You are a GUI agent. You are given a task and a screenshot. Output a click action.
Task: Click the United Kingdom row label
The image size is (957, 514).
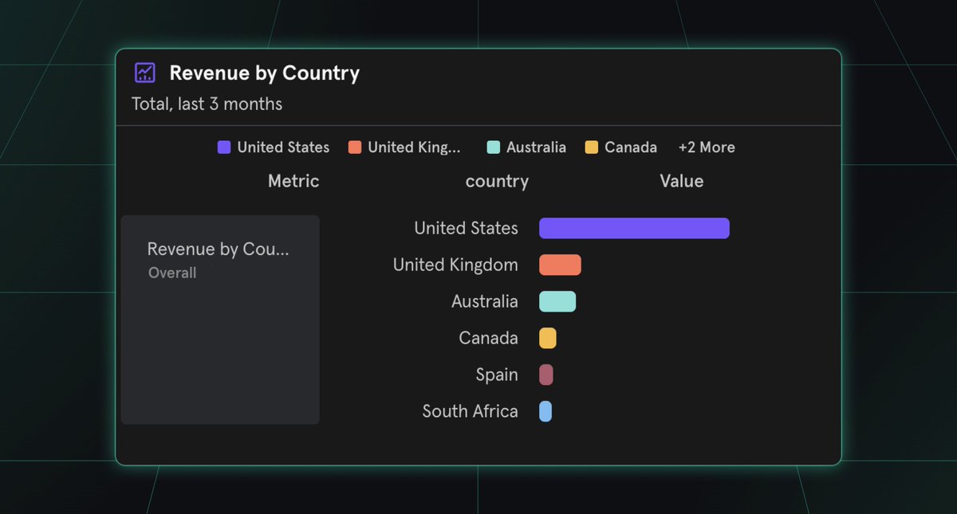tap(455, 265)
